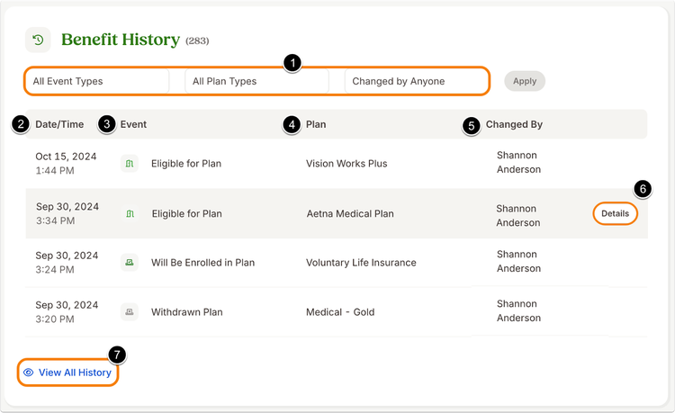Image resolution: width=675 pixels, height=413 pixels.
Task: Click the Event column header
Action: pos(133,124)
